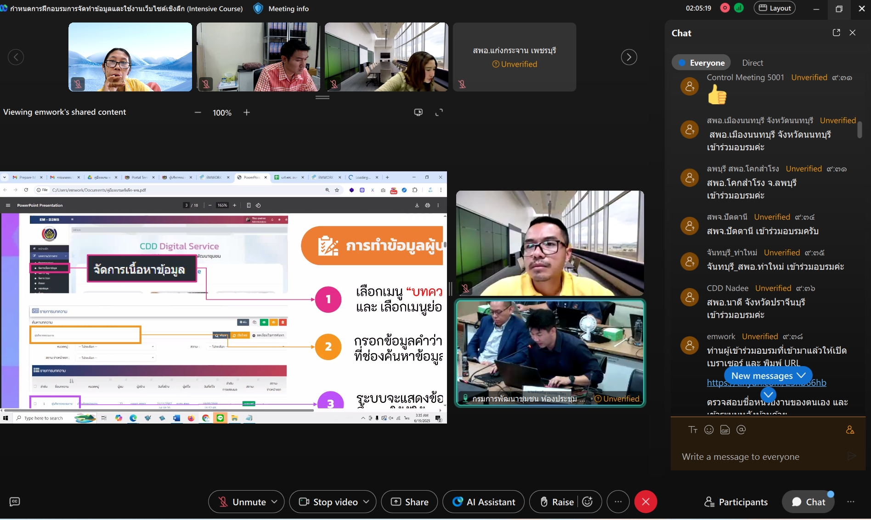Open the AI Assistant
The width and height of the screenshot is (871, 520).
click(483, 502)
